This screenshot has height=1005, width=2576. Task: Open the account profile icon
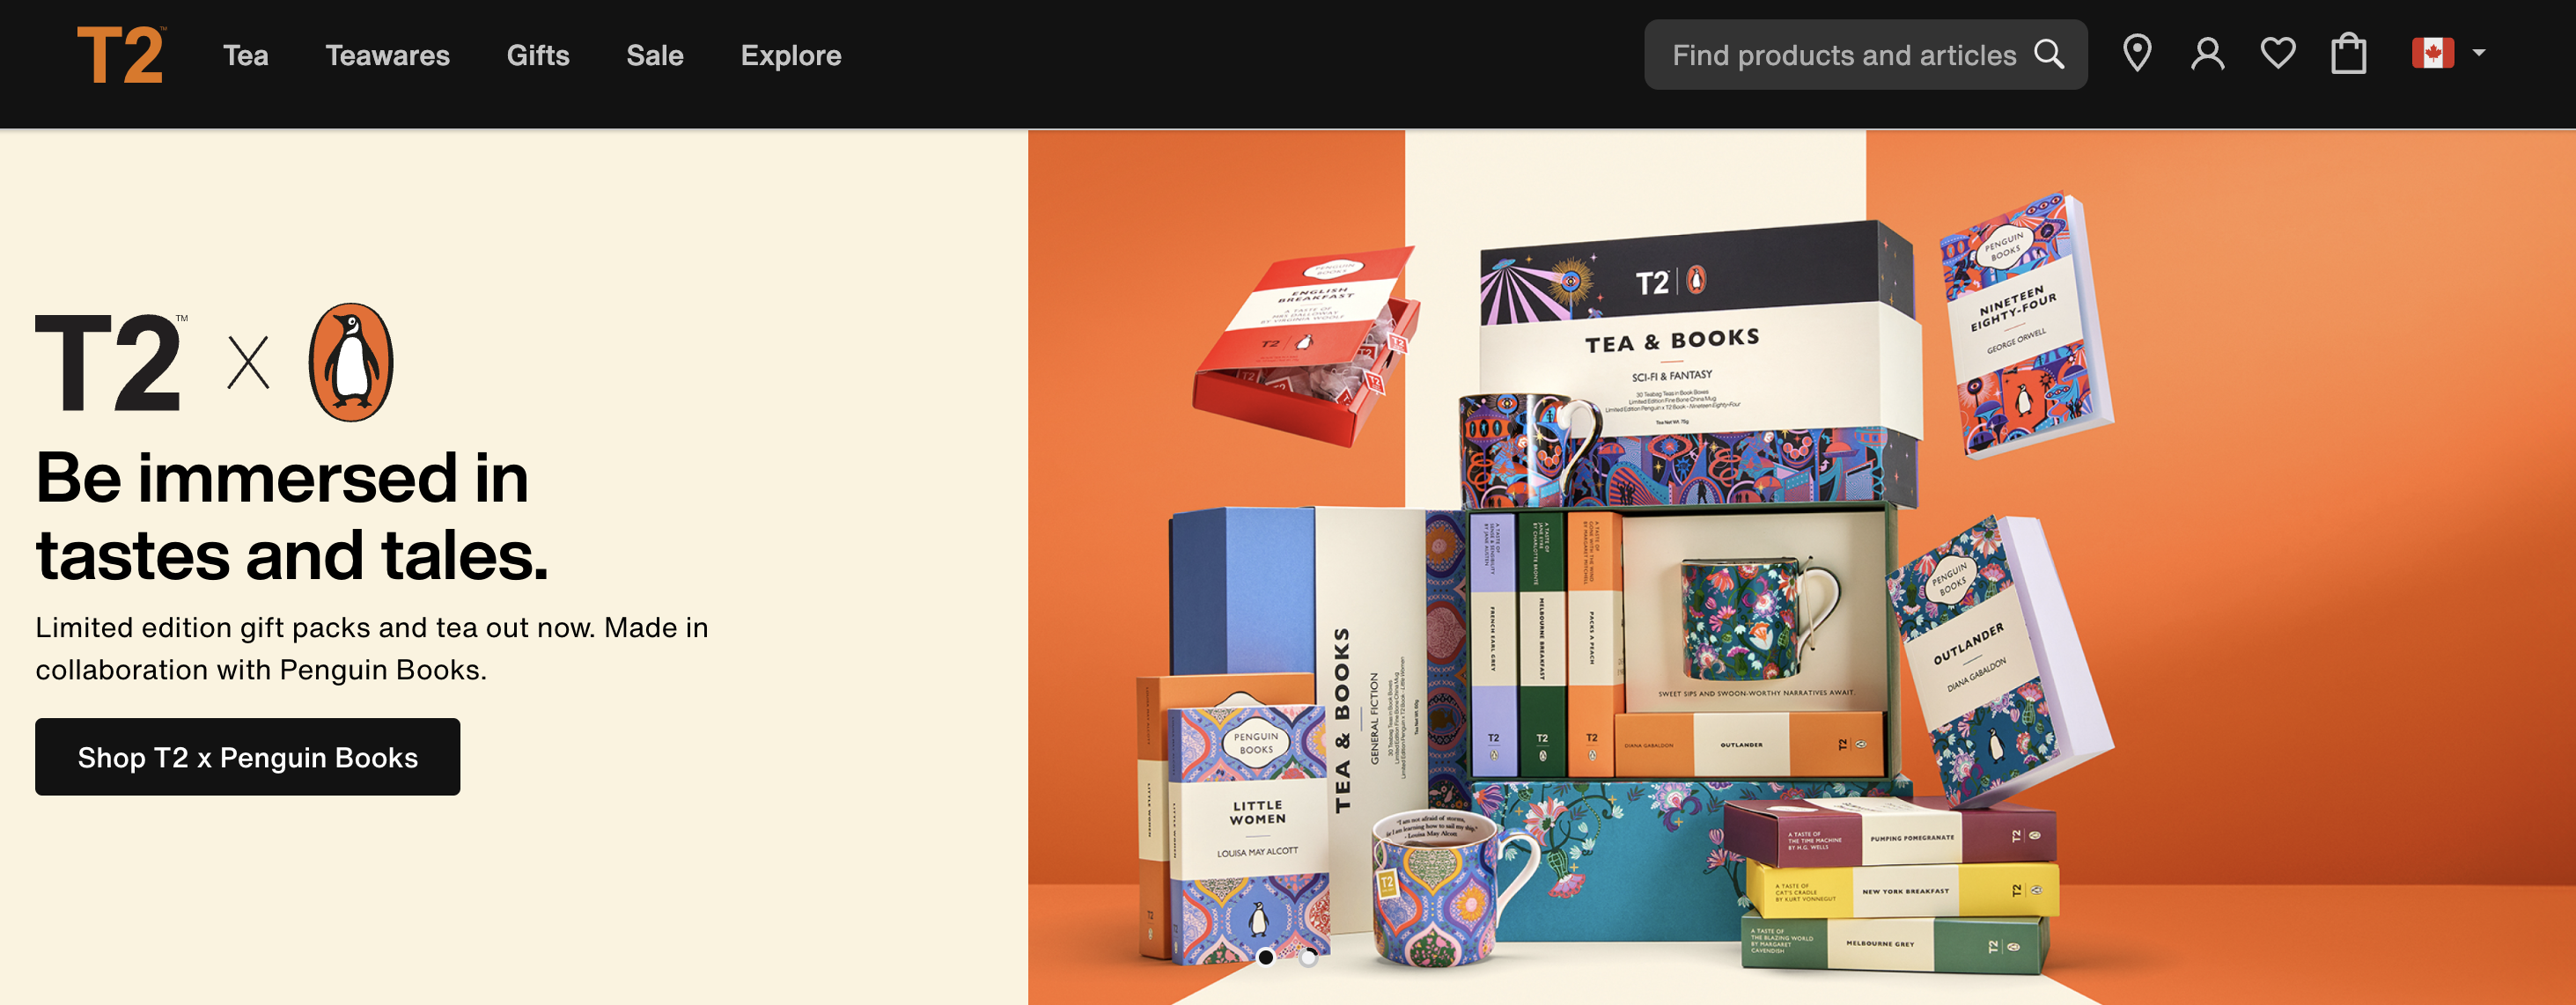pyautogui.click(x=2207, y=54)
